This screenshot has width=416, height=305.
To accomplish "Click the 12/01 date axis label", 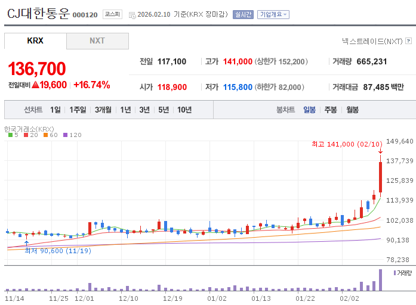I will tap(84, 298).
